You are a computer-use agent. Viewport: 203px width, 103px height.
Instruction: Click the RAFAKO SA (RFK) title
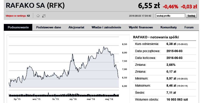35,6
